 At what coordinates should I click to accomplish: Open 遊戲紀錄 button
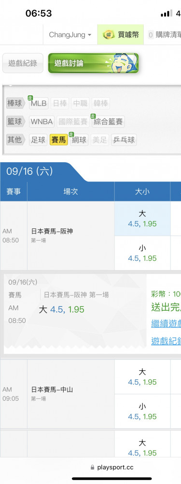[23, 63]
